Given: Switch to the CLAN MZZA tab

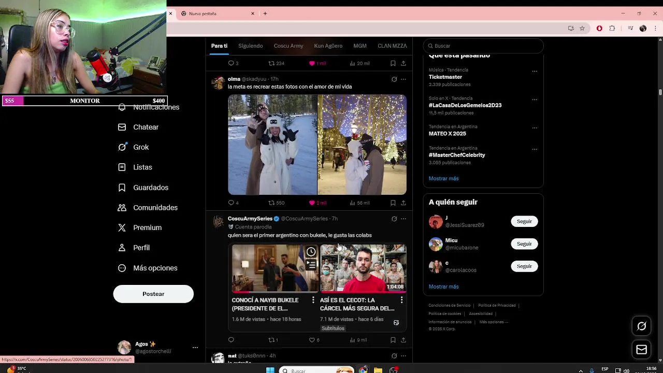Looking at the screenshot, I should pos(392,46).
